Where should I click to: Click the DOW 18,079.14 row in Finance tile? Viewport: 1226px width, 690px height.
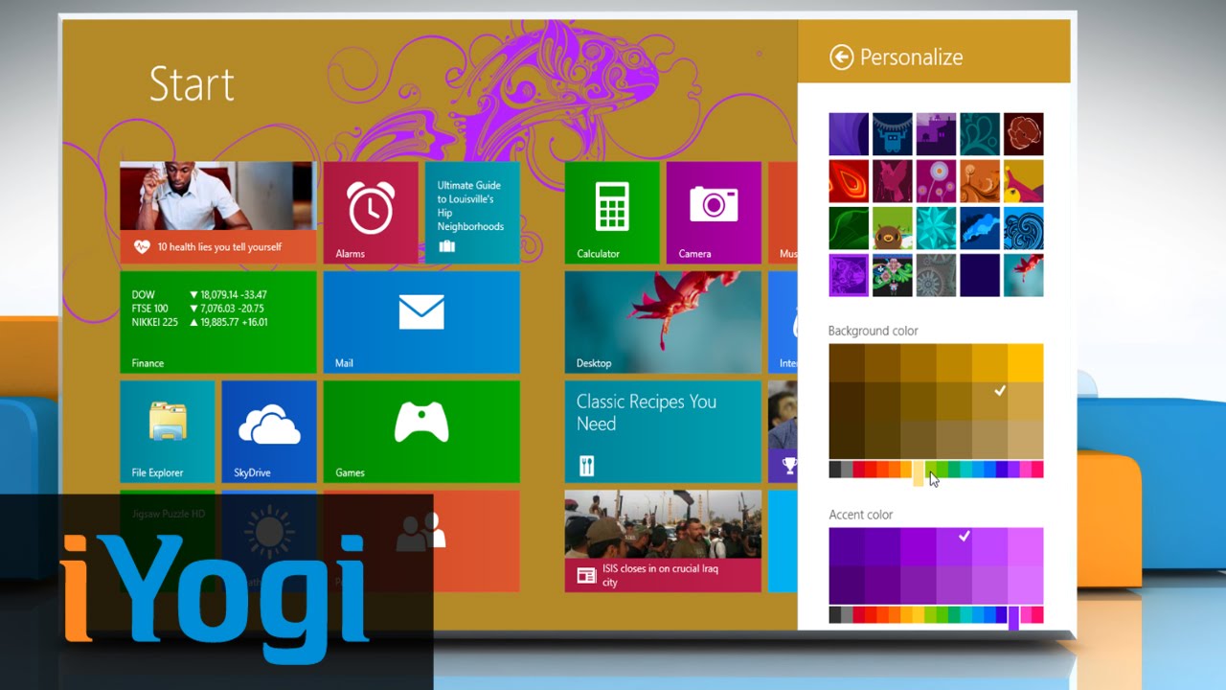click(199, 295)
